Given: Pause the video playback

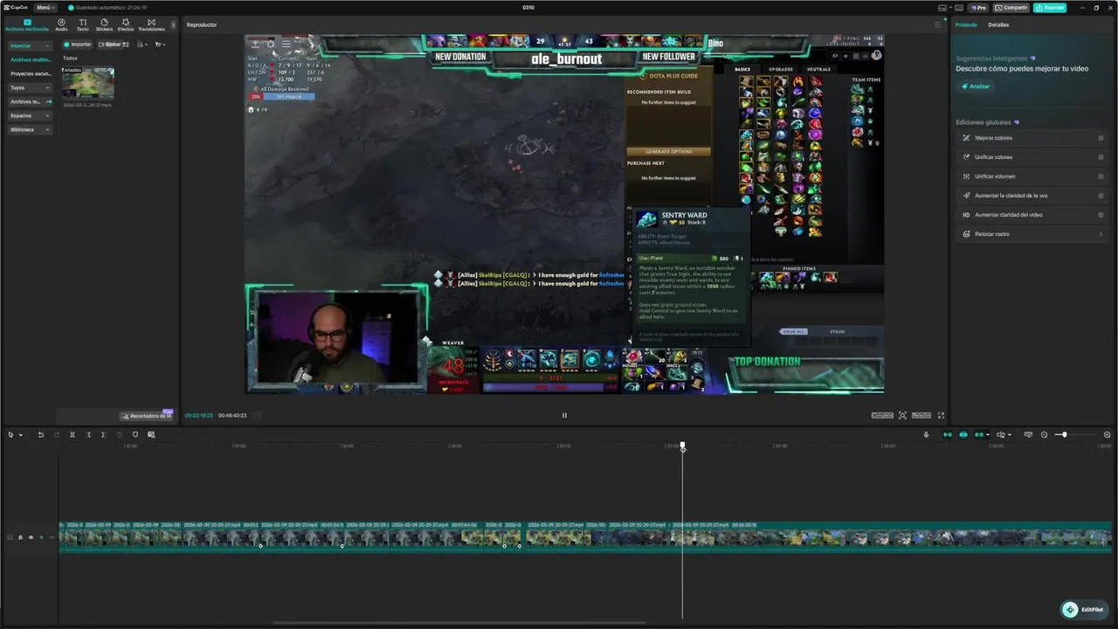Looking at the screenshot, I should (564, 415).
